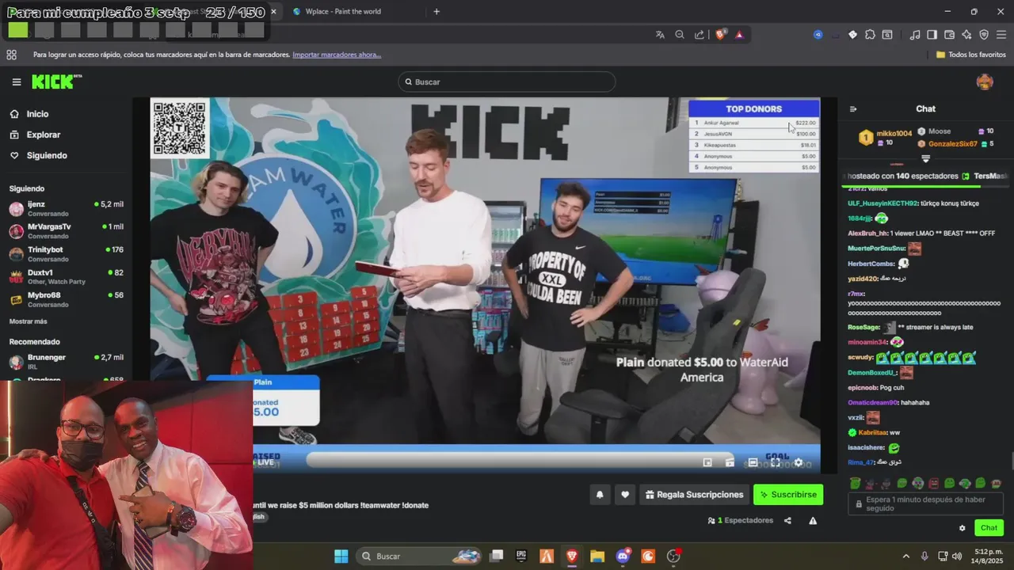Click Mostrar más under Siguiendo
Image resolution: width=1014 pixels, height=570 pixels.
[x=29, y=321]
